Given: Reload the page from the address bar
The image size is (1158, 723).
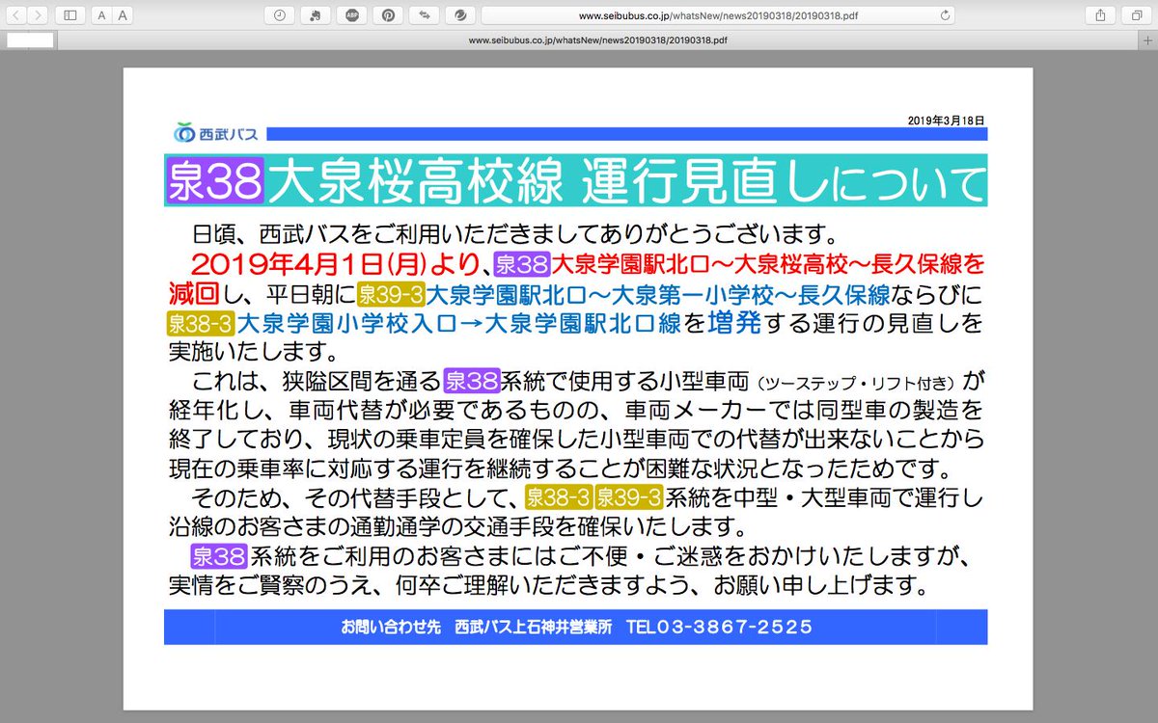Looking at the screenshot, I should coord(945,15).
